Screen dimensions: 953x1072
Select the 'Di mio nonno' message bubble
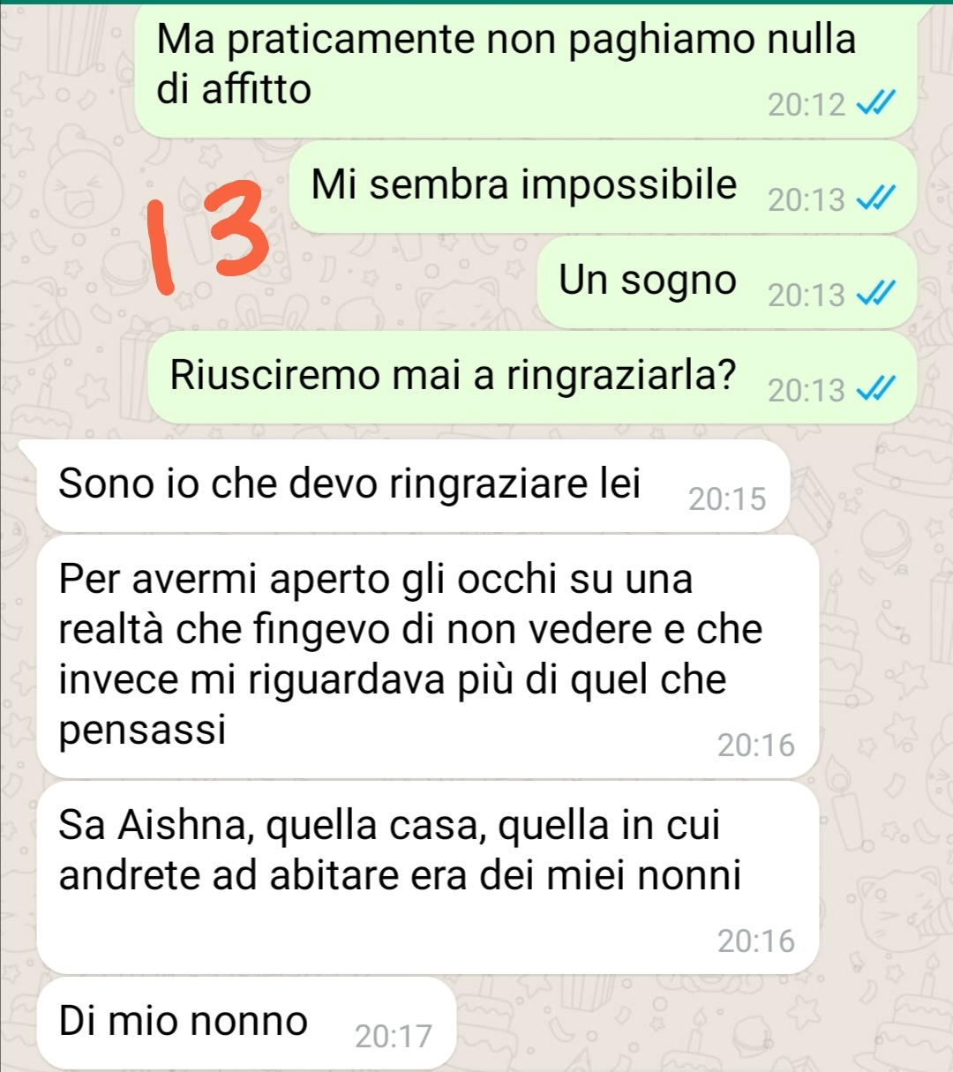(246, 1023)
